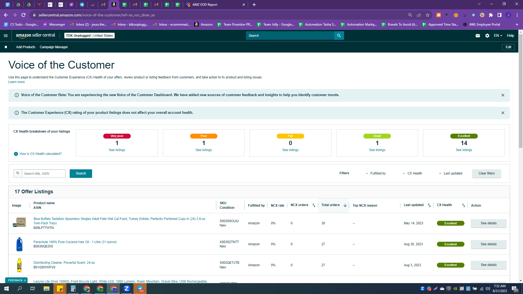Image resolution: width=523 pixels, height=294 pixels.
Task: Open the Windows notification center
Action: pos(515,289)
